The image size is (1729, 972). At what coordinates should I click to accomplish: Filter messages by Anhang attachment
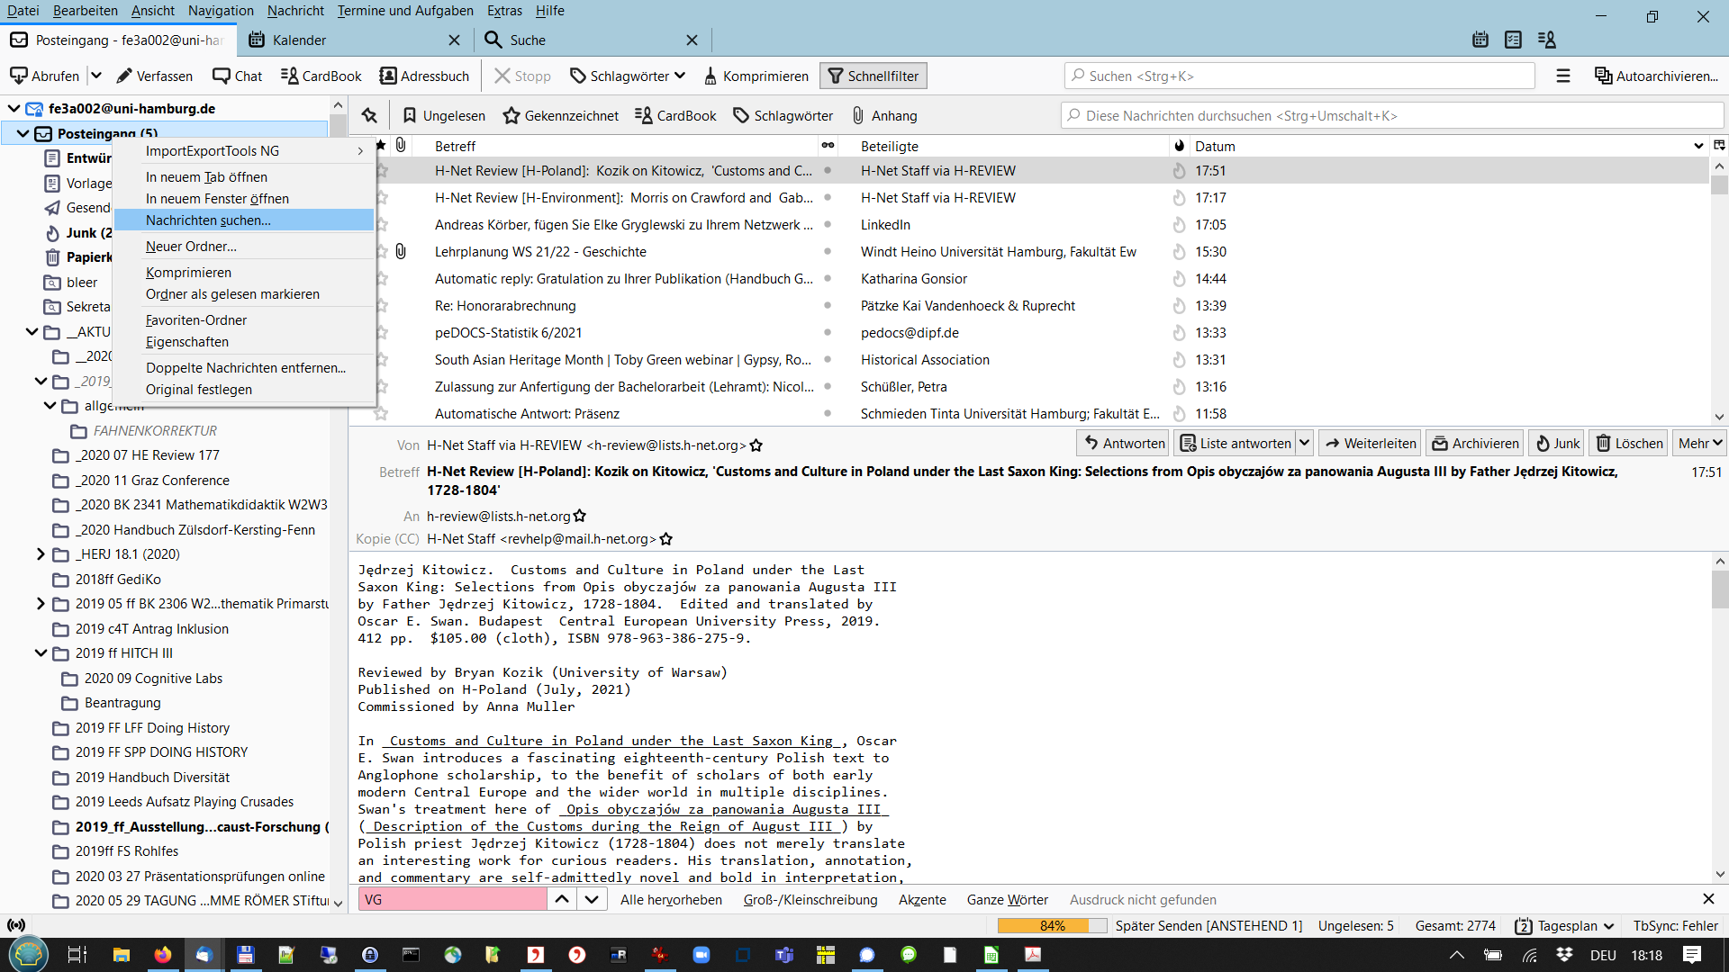884,116
